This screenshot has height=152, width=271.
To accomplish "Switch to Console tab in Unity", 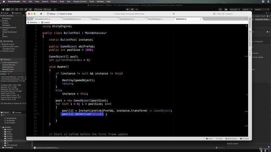I will click(17, 113).
